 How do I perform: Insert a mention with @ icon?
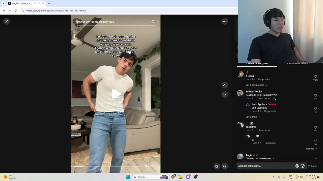tap(297, 166)
